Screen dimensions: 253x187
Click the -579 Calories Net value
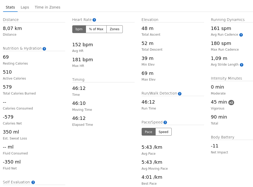8,117
